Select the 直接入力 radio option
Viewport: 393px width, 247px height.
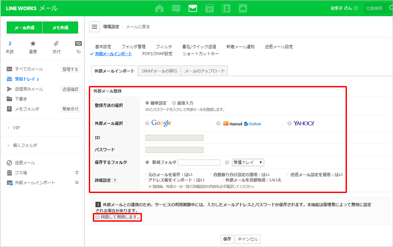174,103
